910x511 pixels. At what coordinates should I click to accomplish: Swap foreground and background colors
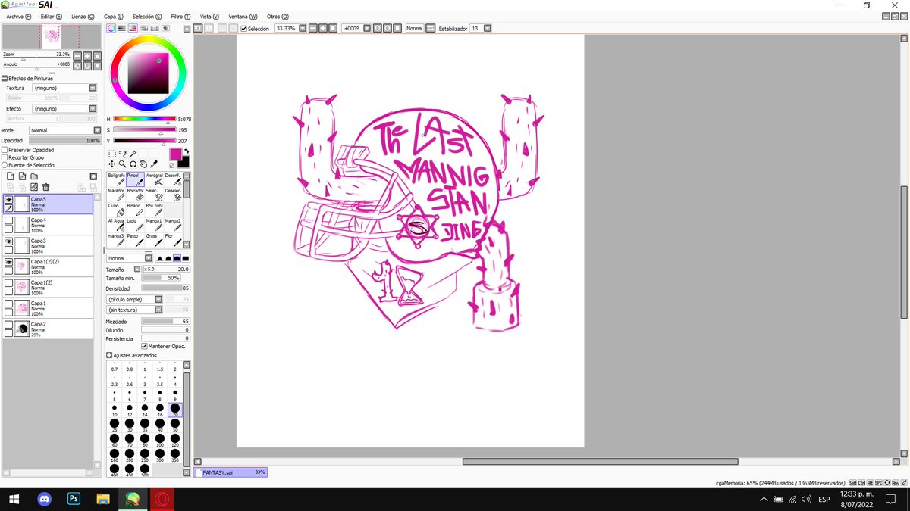tap(186, 151)
